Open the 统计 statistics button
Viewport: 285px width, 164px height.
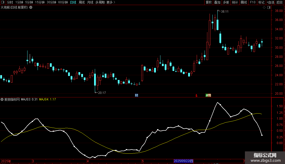point(235,2)
